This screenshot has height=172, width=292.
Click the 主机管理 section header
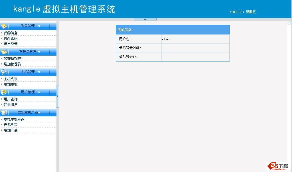(28, 72)
